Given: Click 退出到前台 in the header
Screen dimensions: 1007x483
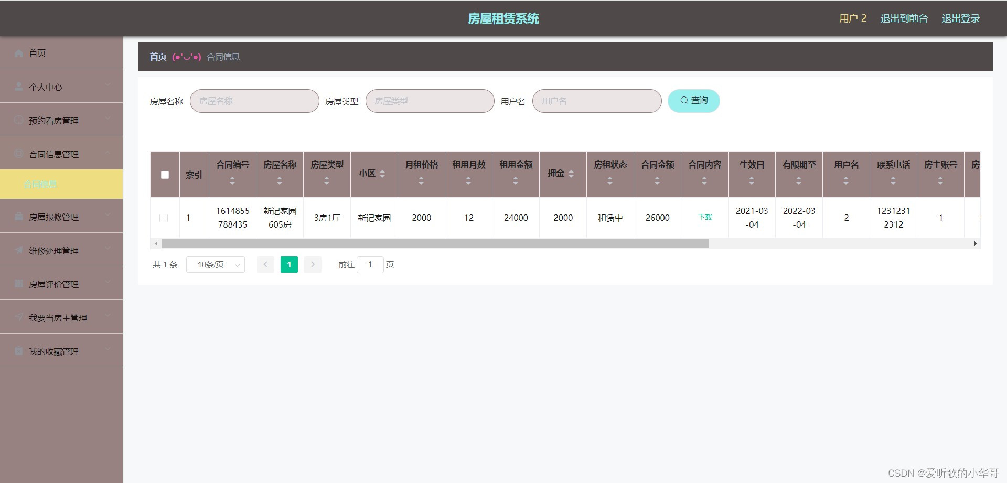Looking at the screenshot, I should click(x=904, y=18).
